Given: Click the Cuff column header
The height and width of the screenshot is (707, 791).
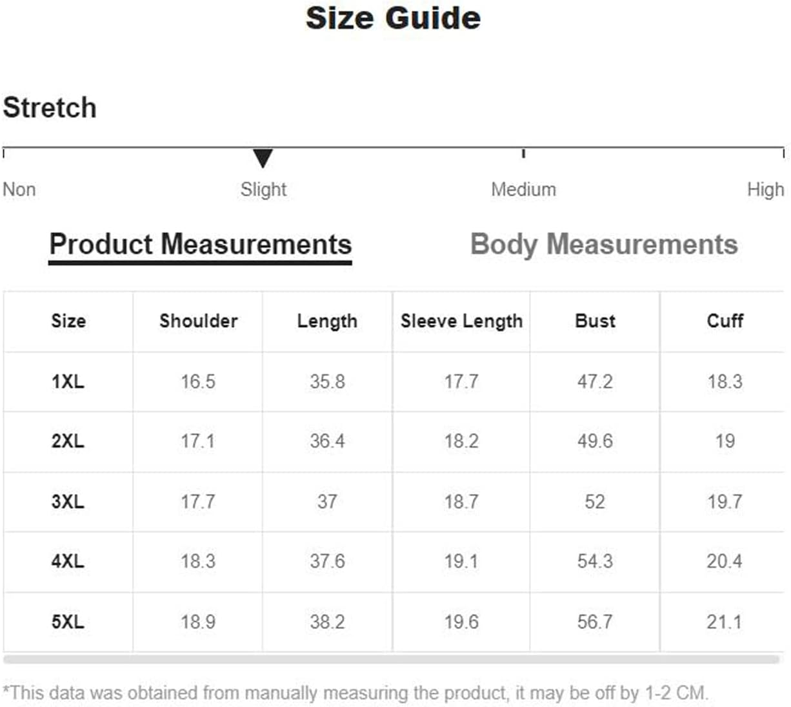Looking at the screenshot, I should pos(725,320).
